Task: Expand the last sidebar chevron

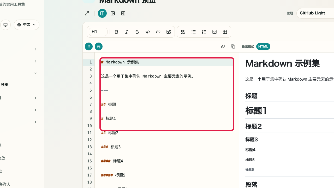Action: pos(35,122)
